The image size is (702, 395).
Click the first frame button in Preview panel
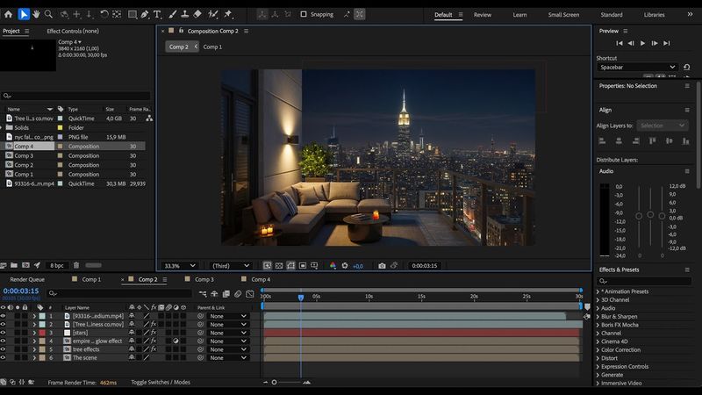[620, 43]
